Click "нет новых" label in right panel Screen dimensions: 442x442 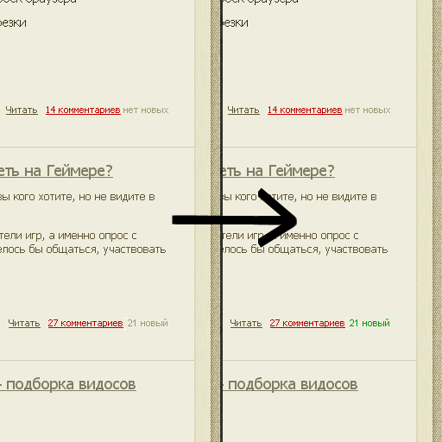tap(368, 110)
